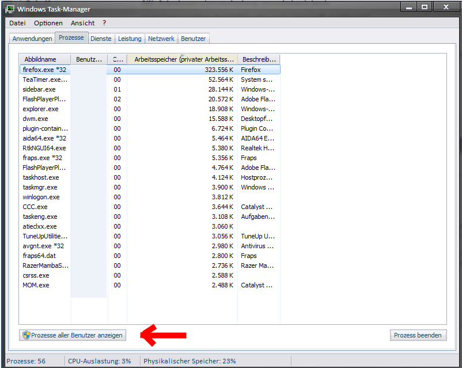Viewport: 462px width, 368px height.
Task: Select the taskhost.exe process
Action: (x=150, y=177)
